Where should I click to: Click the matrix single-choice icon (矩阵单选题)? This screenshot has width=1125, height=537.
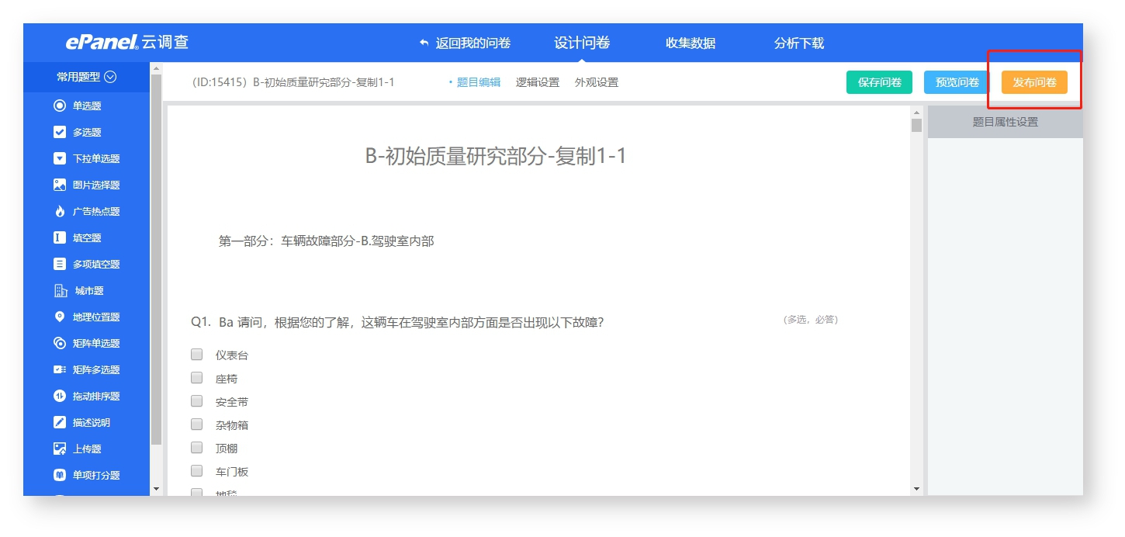60,343
